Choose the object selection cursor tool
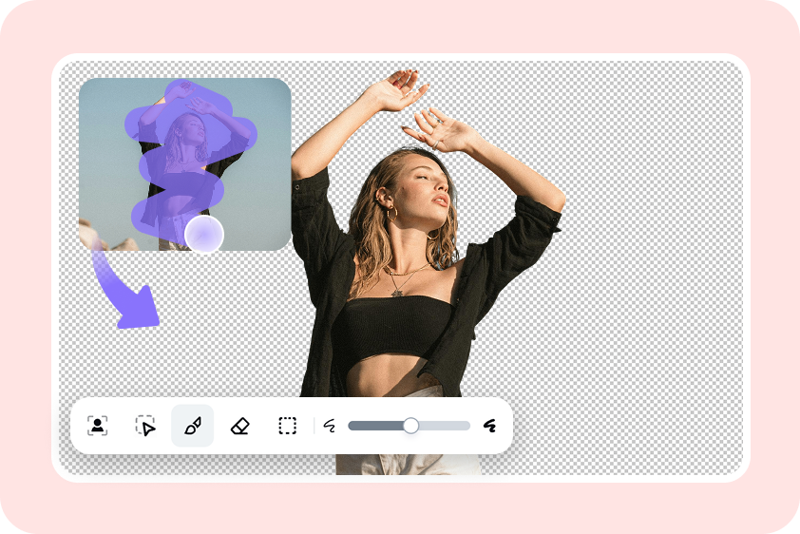The width and height of the screenshot is (800, 534). (x=144, y=426)
